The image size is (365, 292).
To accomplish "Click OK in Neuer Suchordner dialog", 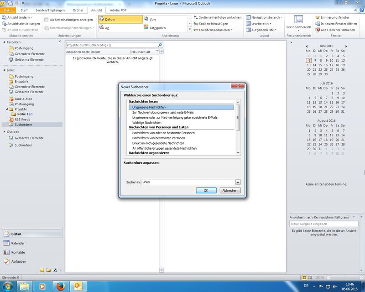I will point(206,190).
